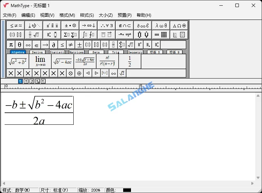This screenshot has width=262, height=193.
Task: Open the 样式(S) menu
Action: [x=87, y=15]
